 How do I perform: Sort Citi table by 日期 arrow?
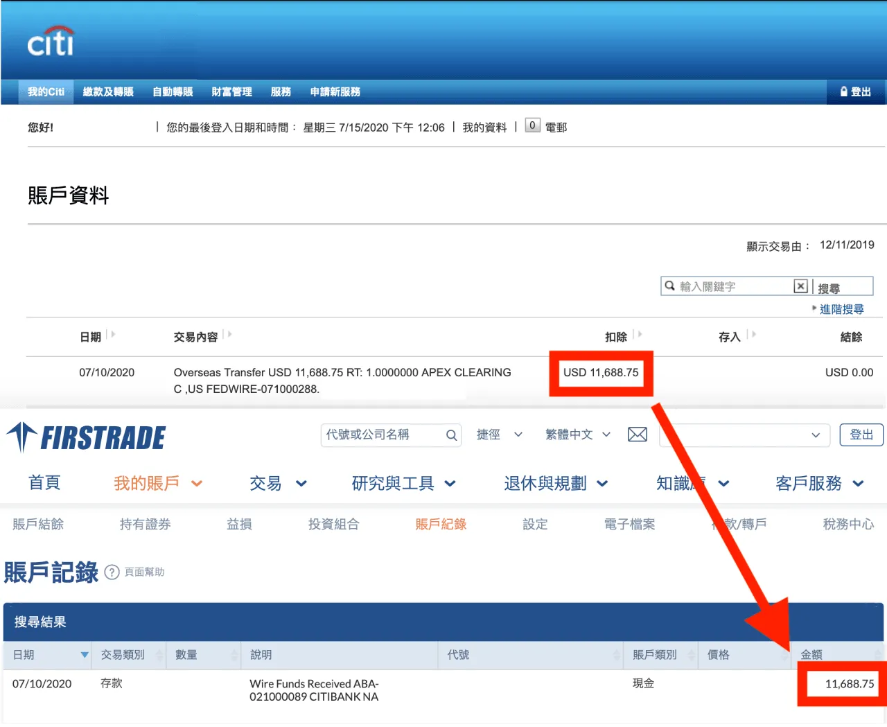(112, 335)
